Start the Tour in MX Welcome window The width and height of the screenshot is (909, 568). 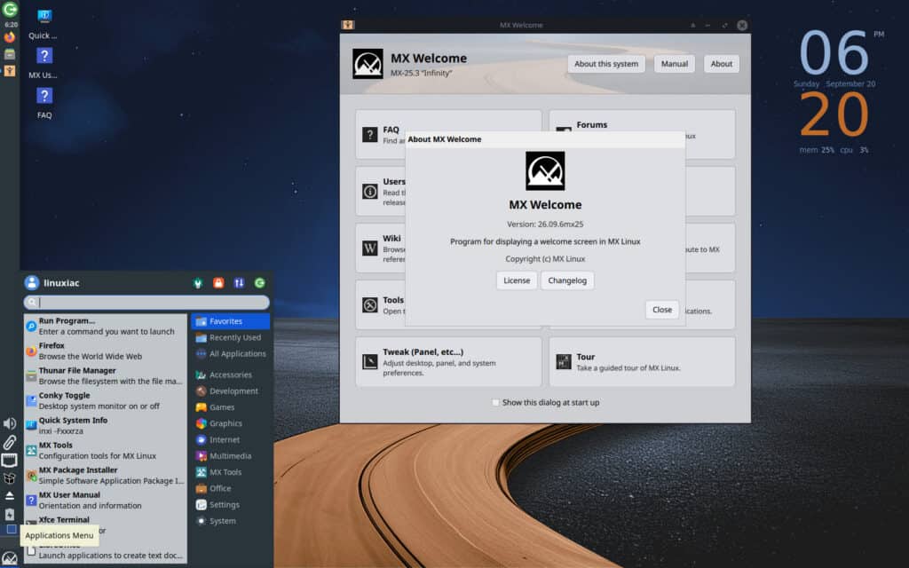(x=642, y=362)
